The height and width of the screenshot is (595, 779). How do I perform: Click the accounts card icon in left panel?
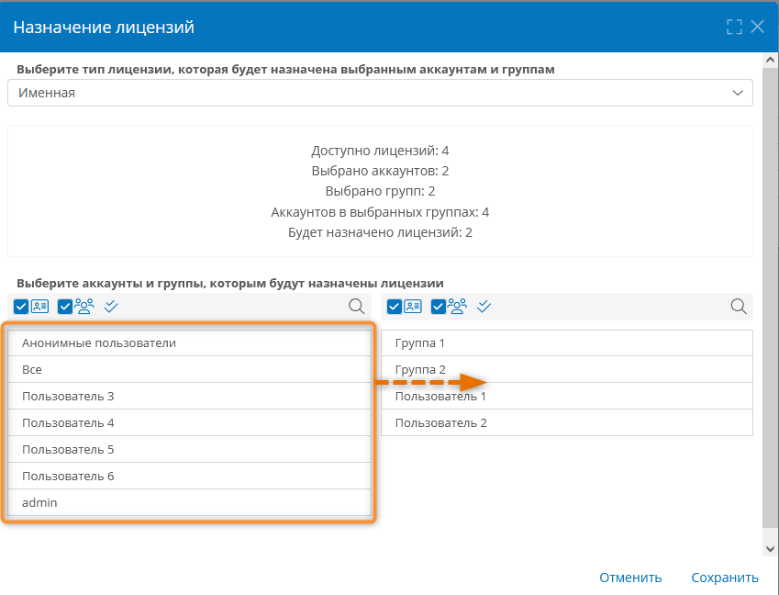[x=39, y=306]
